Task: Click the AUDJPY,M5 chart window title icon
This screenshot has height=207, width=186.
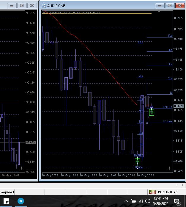Action: click(44, 6)
